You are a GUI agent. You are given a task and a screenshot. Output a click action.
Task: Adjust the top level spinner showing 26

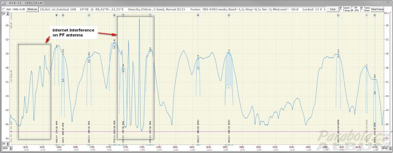tap(5, 13)
